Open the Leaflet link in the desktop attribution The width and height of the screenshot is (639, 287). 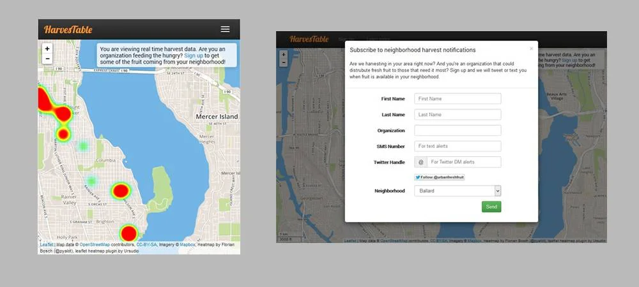[350, 240]
